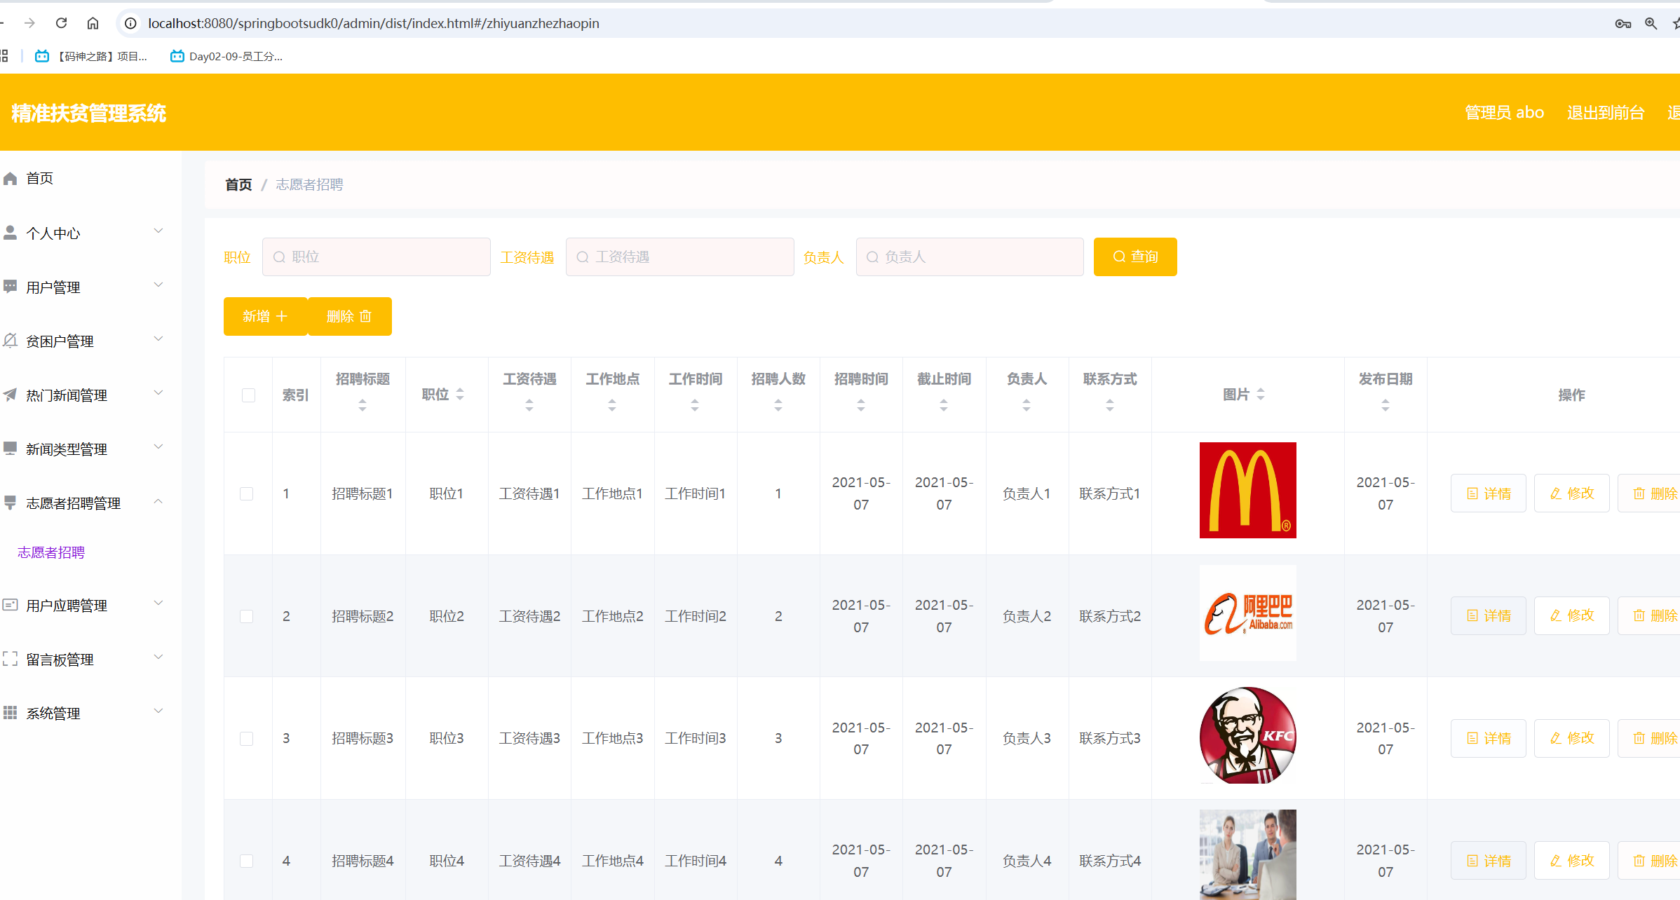Click the browser reload icon
1680x900 pixels.
(61, 23)
